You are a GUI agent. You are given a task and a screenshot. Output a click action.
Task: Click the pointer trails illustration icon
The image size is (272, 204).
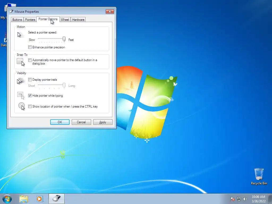pos(21,81)
